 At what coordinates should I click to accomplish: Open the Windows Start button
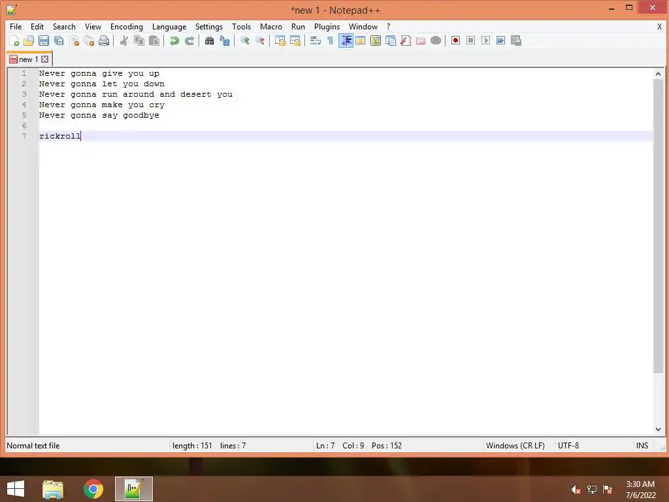(x=16, y=489)
